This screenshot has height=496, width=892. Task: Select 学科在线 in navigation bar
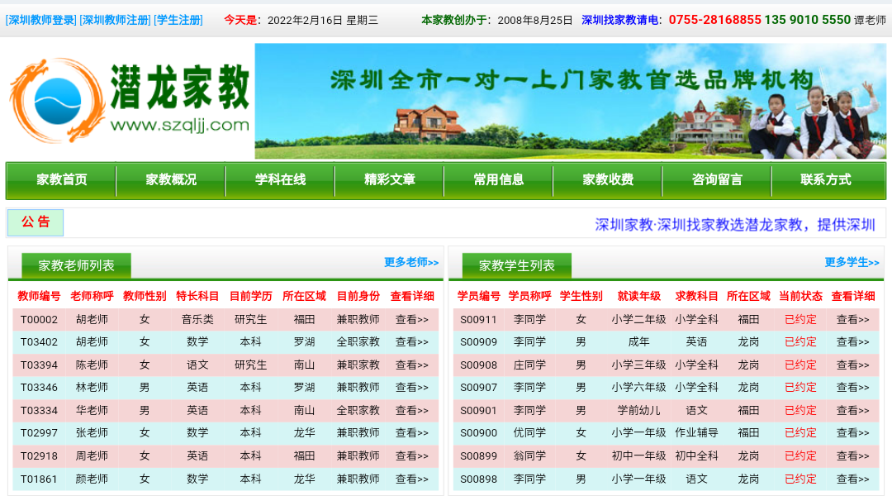tap(280, 179)
